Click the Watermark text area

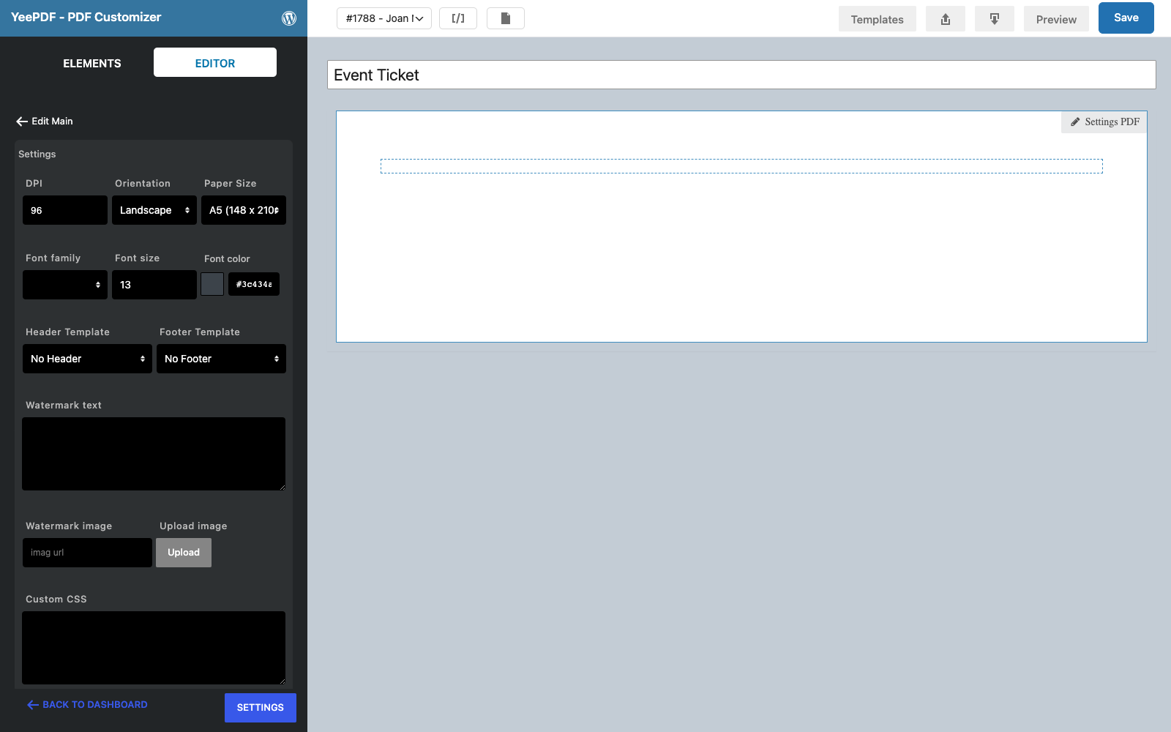pyautogui.click(x=154, y=454)
